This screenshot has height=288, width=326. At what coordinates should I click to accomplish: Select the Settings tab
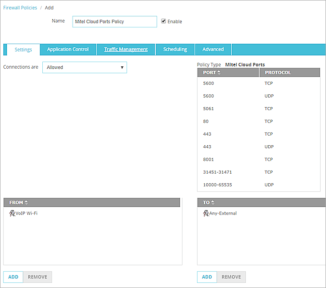point(23,50)
